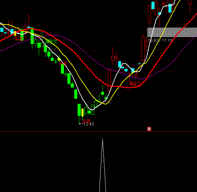Select the lowest green candle with long lower wick
Viewport: 197px width, 192px height.
point(79,110)
